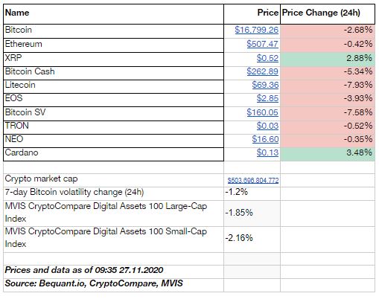The width and height of the screenshot is (379, 299).
Task: Open the crypto market cap value link
Action: (x=253, y=180)
